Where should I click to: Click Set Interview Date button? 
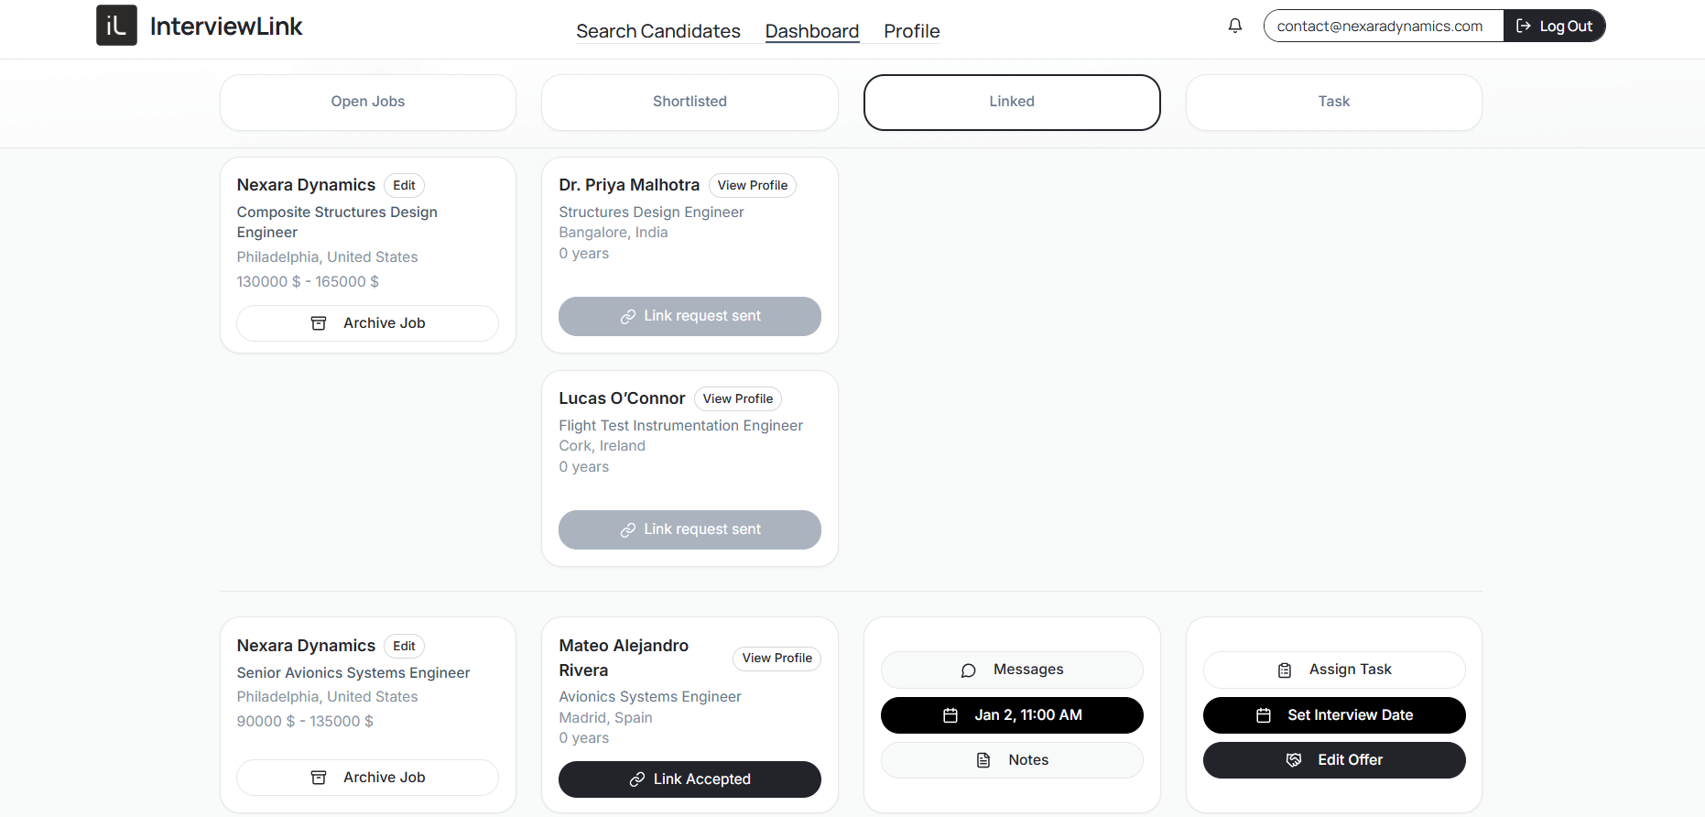[1334, 715]
